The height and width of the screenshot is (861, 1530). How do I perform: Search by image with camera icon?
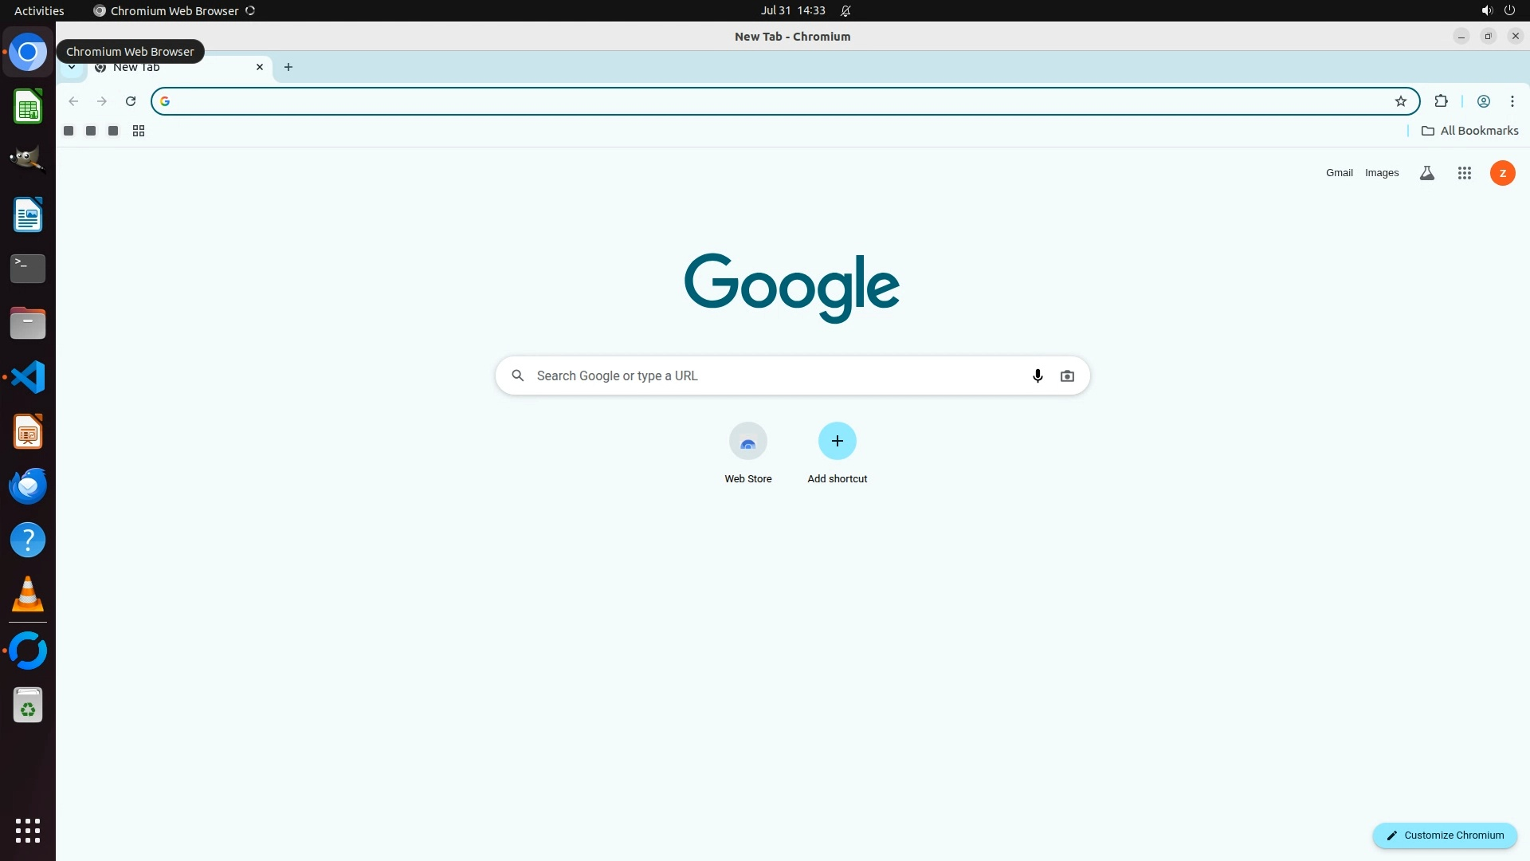(x=1067, y=375)
